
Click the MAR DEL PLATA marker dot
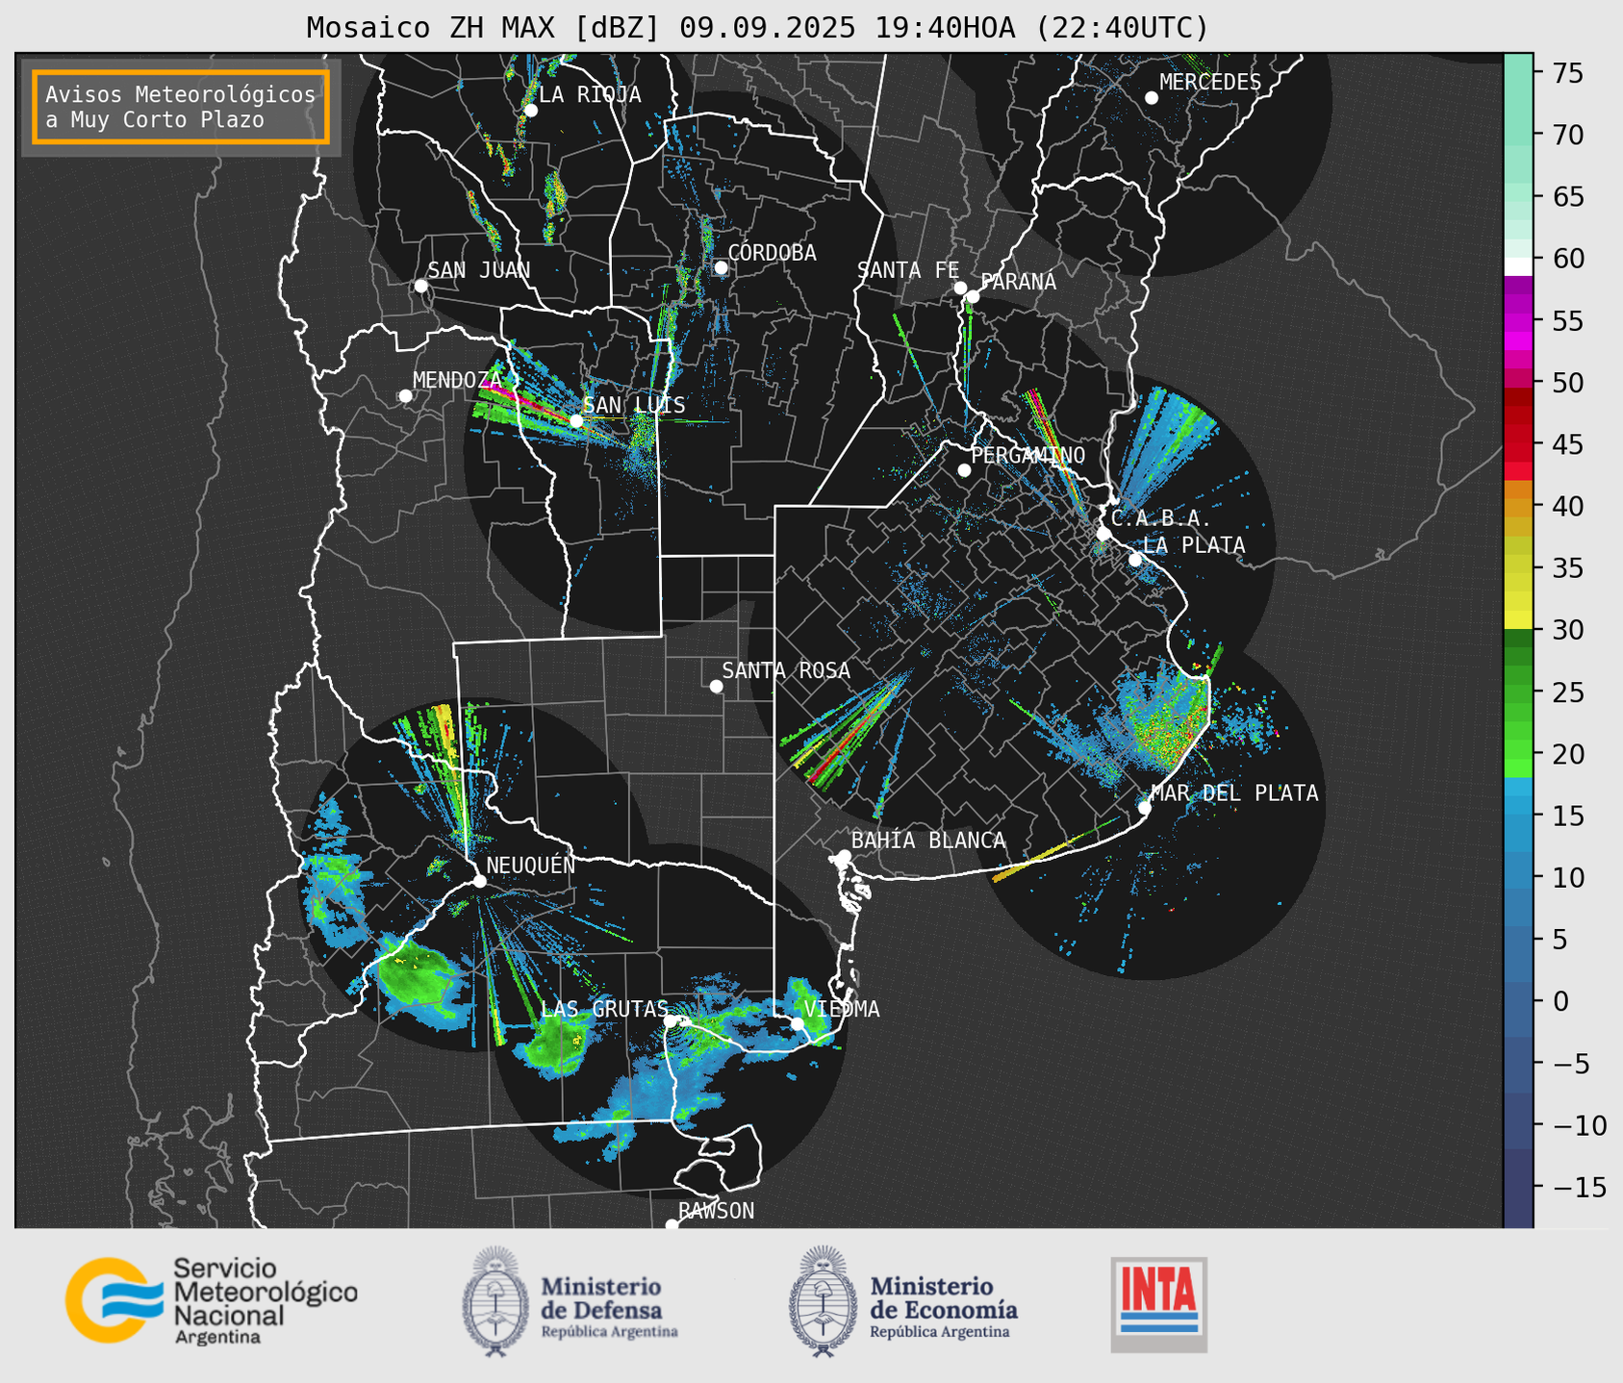click(1144, 807)
